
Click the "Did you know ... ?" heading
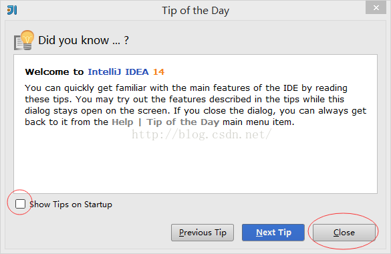pyautogui.click(x=84, y=40)
